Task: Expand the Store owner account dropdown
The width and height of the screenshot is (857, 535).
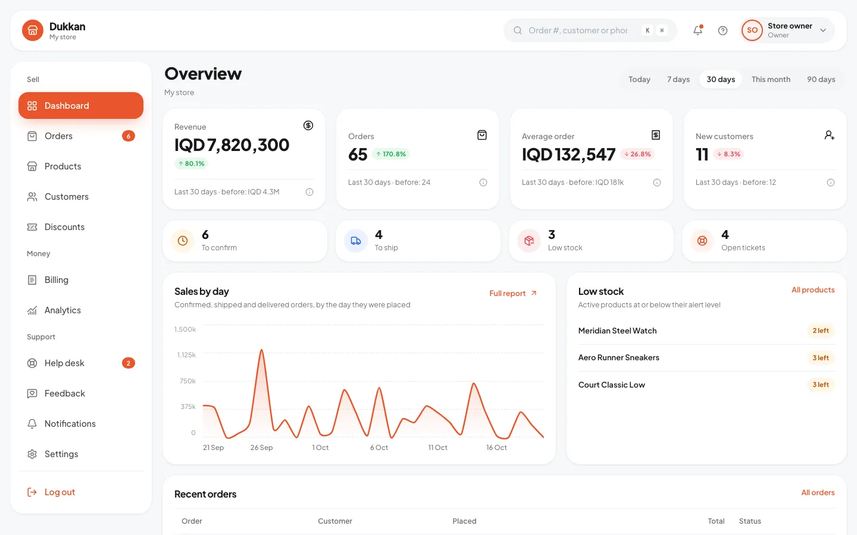Action: point(787,30)
